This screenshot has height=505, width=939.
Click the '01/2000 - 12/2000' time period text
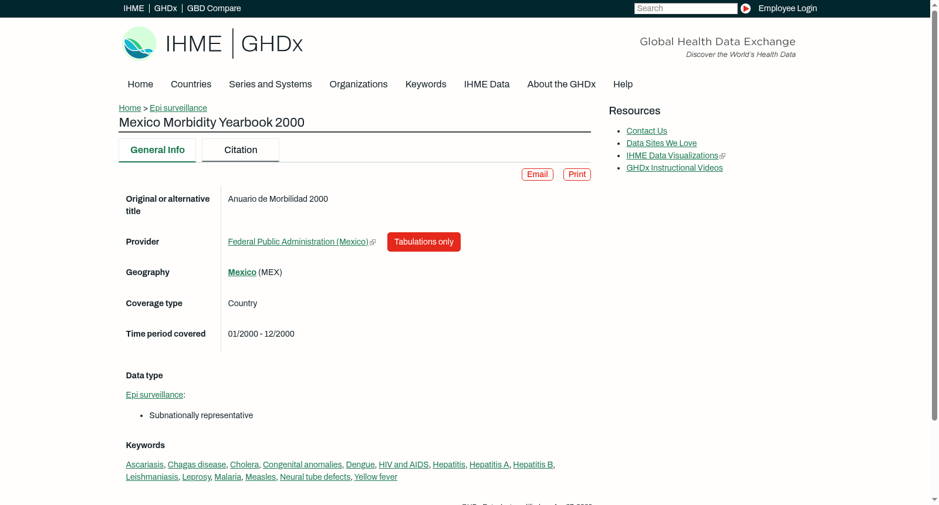pos(261,334)
